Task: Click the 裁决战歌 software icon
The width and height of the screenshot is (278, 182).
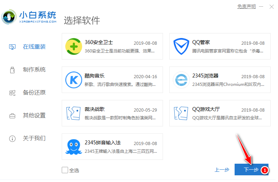Action: tap(73, 113)
